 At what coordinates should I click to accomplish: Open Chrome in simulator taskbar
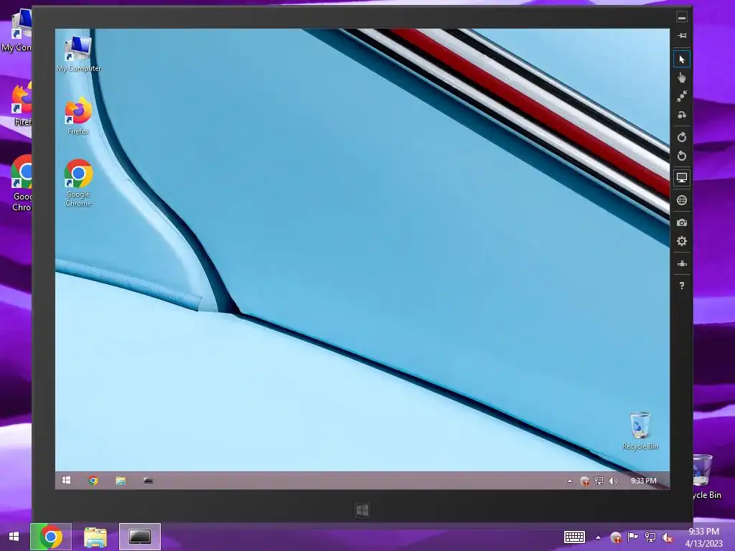[x=93, y=481]
